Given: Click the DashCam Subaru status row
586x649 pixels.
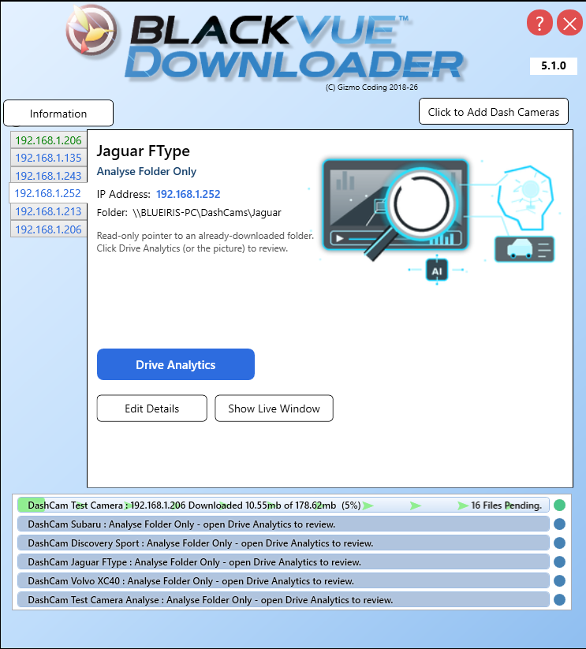Looking at the screenshot, I should click(x=283, y=524).
